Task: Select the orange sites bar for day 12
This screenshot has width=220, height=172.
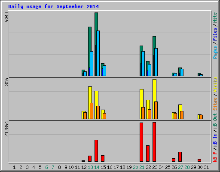Action: click(x=85, y=116)
